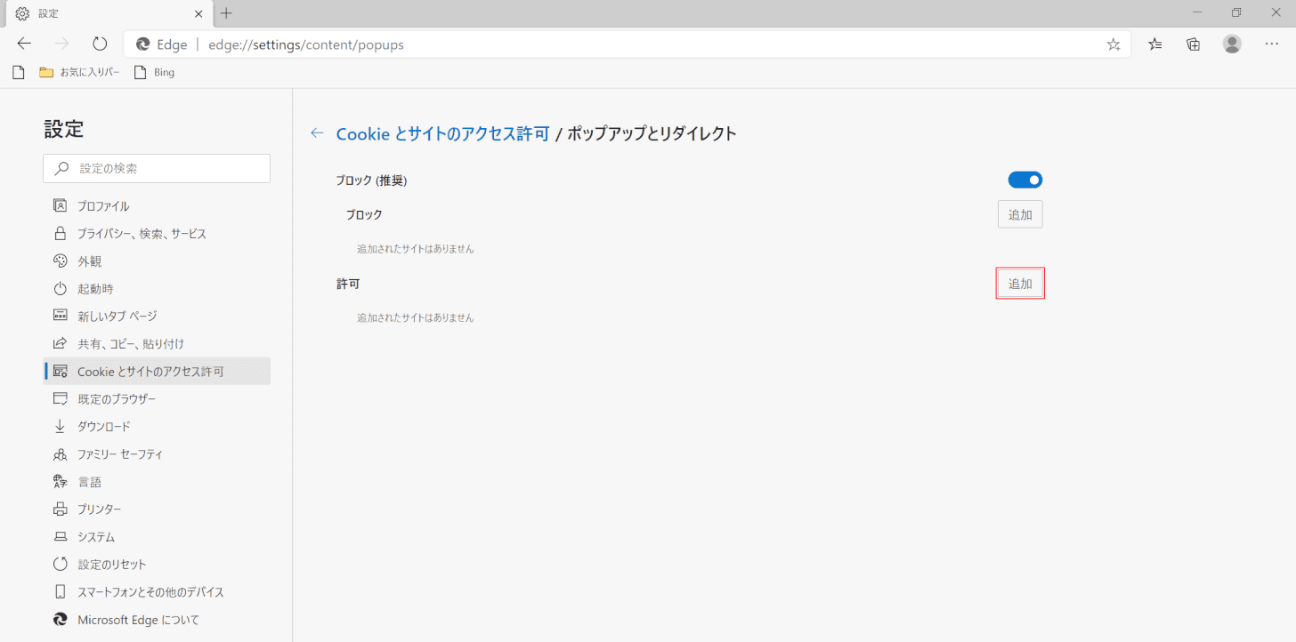This screenshot has height=642, width=1296.
Task: Open the プロファイル settings section
Action: (x=157, y=206)
